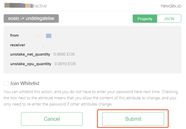Click the Submit button
This screenshot has width=186, height=129.
click(x=133, y=119)
